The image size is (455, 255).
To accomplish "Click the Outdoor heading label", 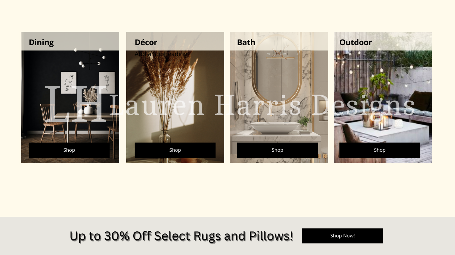I will [356, 42].
